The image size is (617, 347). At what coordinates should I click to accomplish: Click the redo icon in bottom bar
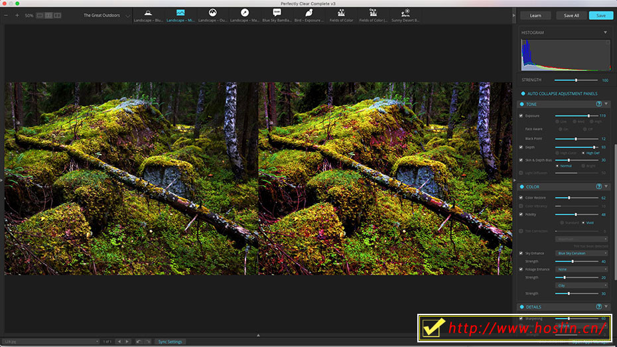[147, 342]
